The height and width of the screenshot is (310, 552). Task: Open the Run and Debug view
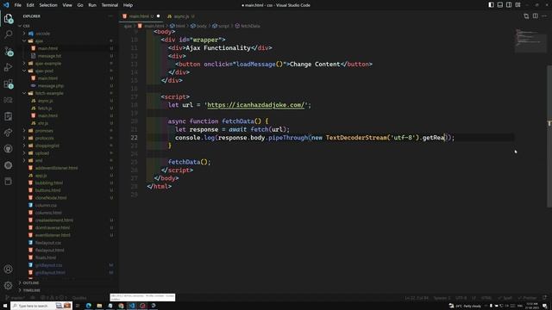pyautogui.click(x=8, y=67)
